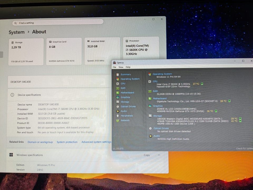Click the Windows logo beside Windows specifications
The height and width of the screenshot is (190, 253).
[x=11, y=155]
